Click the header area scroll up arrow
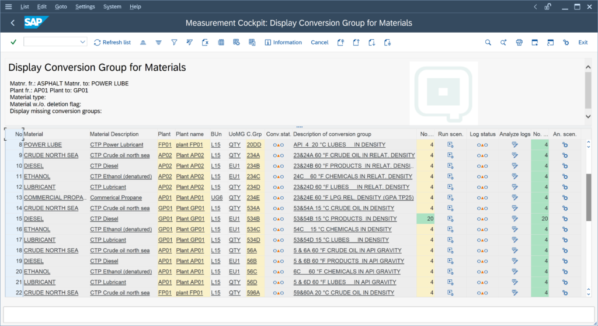Screen dimensions: 598x326 click(588, 67)
